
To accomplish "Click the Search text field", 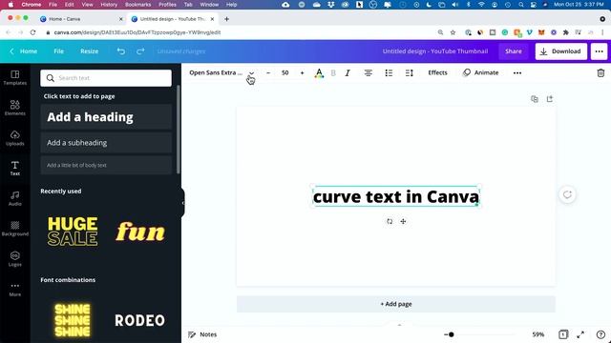I will pyautogui.click(x=106, y=78).
